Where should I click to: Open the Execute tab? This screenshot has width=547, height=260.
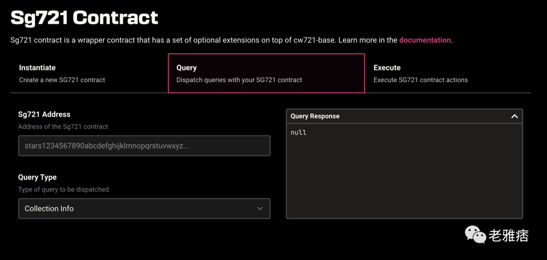387,68
